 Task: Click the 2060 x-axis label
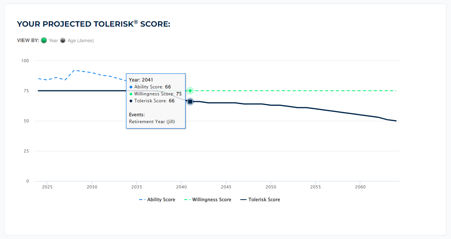coord(360,187)
